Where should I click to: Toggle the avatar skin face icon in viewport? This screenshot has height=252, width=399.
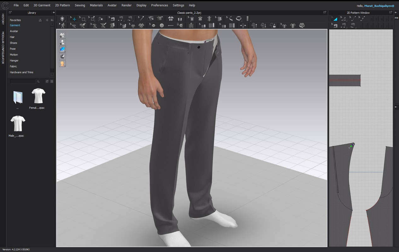point(62,63)
